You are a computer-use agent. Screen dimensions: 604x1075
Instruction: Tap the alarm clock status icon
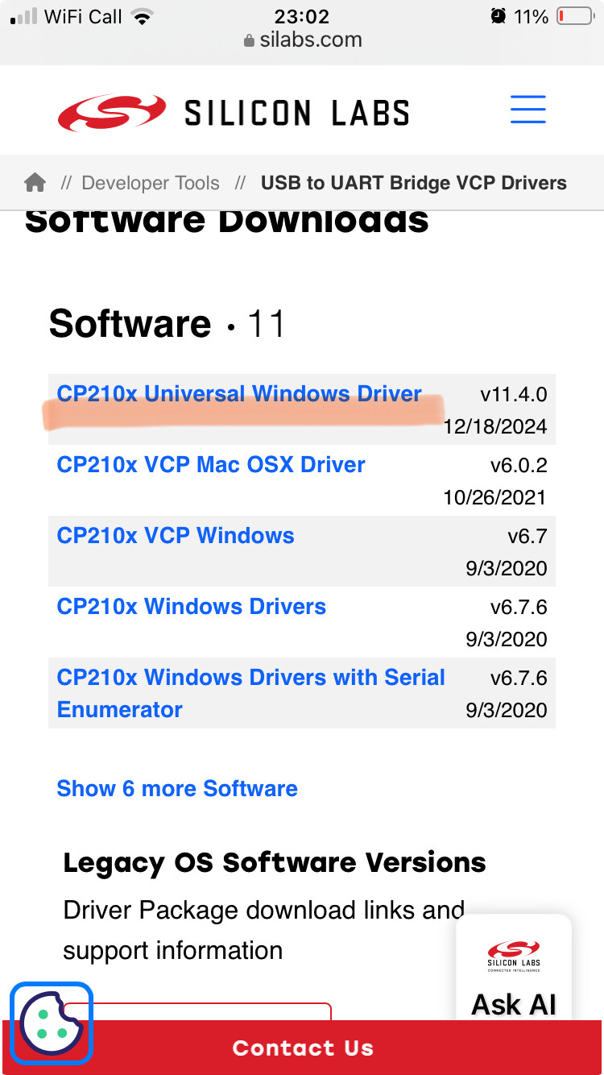click(x=499, y=17)
